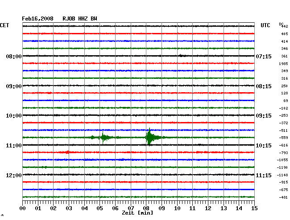Select the DC offset value 250
This screenshot has height=220, width=290.
285,86
